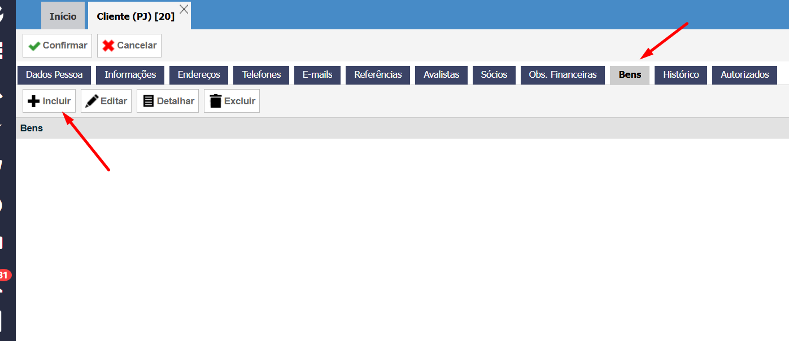
Task: Open the E-mails tab
Action: [x=317, y=75]
